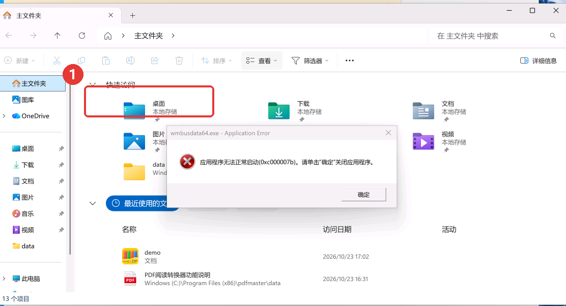
Task: Open the 新建 dropdown
Action: [x=20, y=60]
